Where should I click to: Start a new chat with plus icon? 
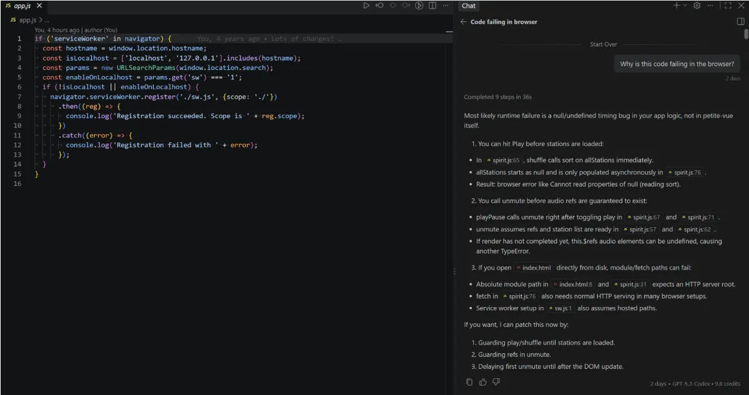(x=677, y=6)
